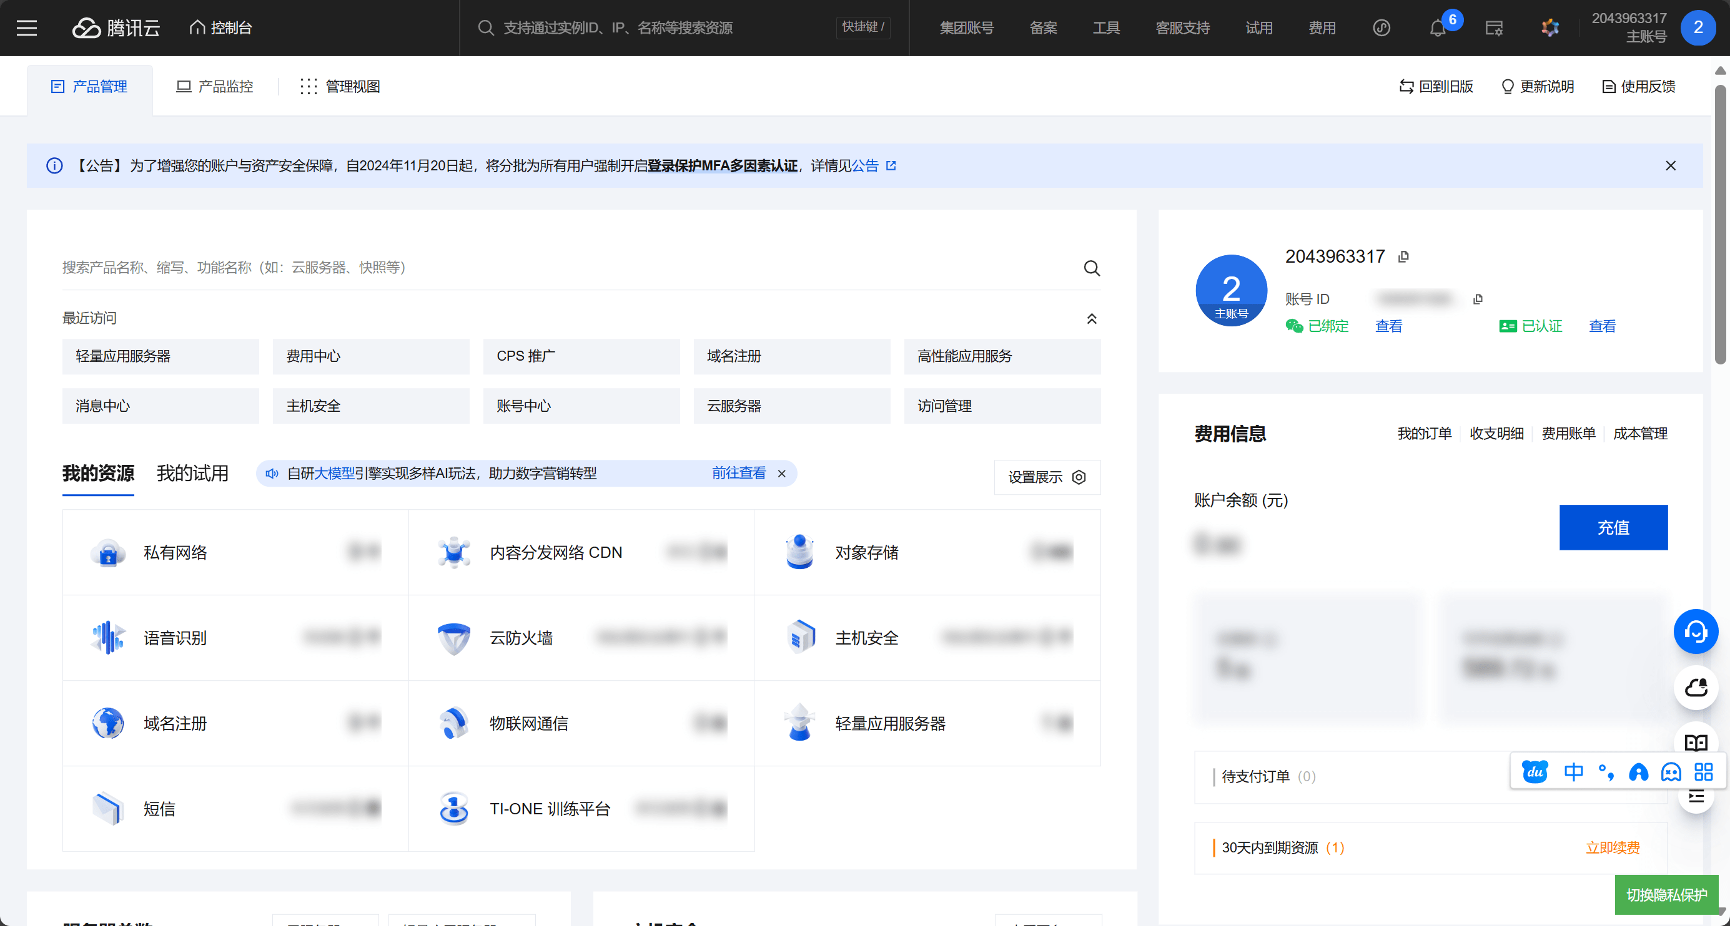Open the workbench settings icon beside the bell
The width and height of the screenshot is (1730, 926).
click(x=1493, y=27)
